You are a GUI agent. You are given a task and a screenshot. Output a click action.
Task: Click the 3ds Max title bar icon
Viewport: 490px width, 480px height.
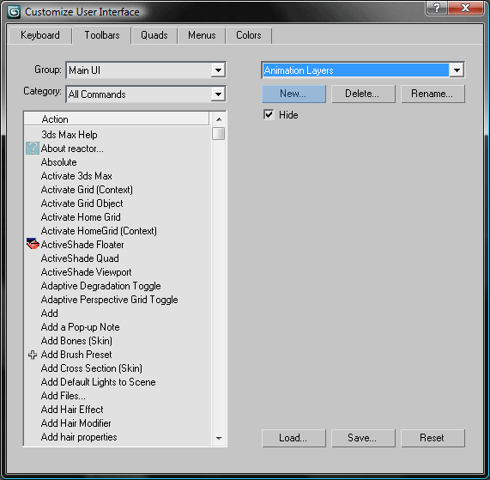coord(14,12)
